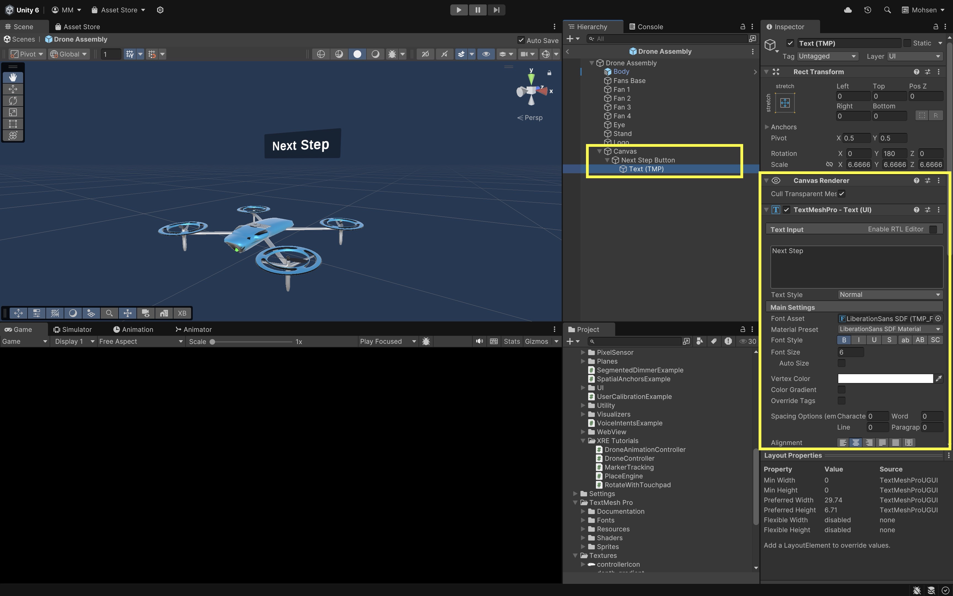Switch to the Console tab
Screen dimensions: 953x596
646,26
